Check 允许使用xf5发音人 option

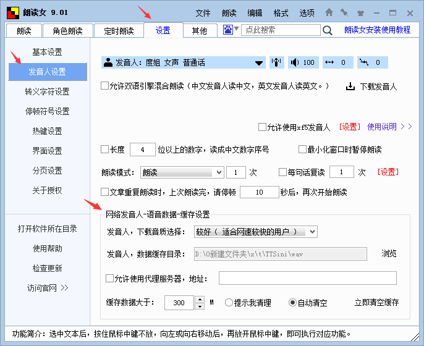262,127
